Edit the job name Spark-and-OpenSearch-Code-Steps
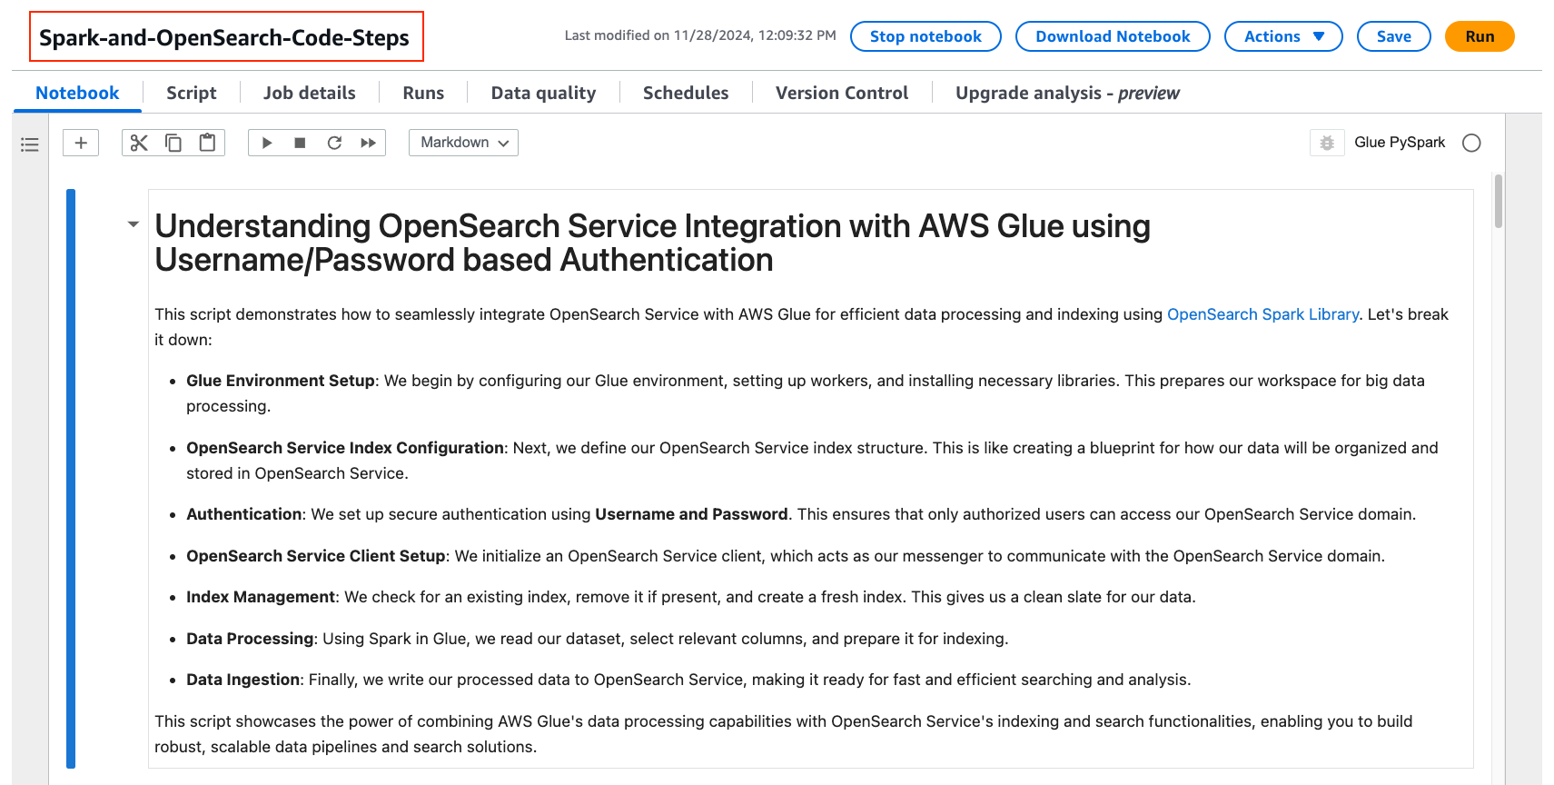Viewport: 1554px width, 785px height. click(226, 37)
